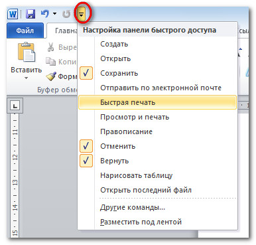Open the Customize Quick Access Toolbar dropdown
The image size is (256, 245).
(x=82, y=15)
